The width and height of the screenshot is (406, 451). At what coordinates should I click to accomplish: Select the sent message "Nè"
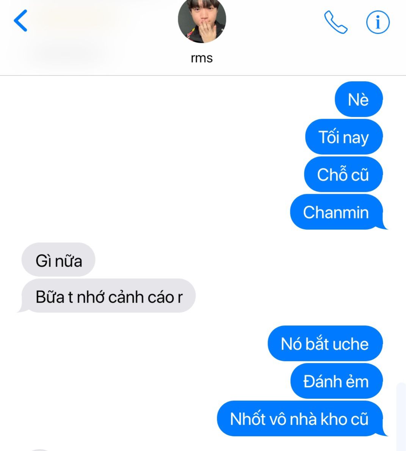pyautogui.click(x=359, y=99)
